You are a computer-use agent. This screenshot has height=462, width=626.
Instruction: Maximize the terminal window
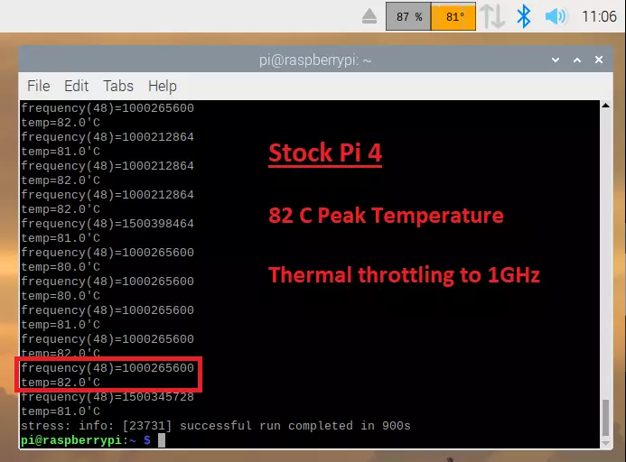click(575, 60)
